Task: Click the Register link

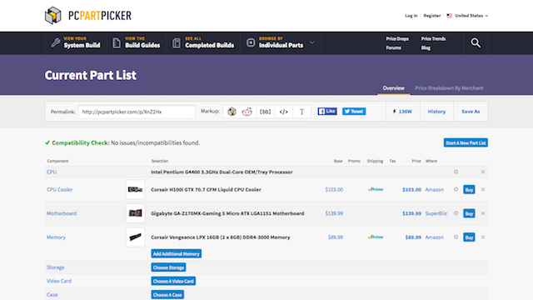Action: [x=432, y=16]
